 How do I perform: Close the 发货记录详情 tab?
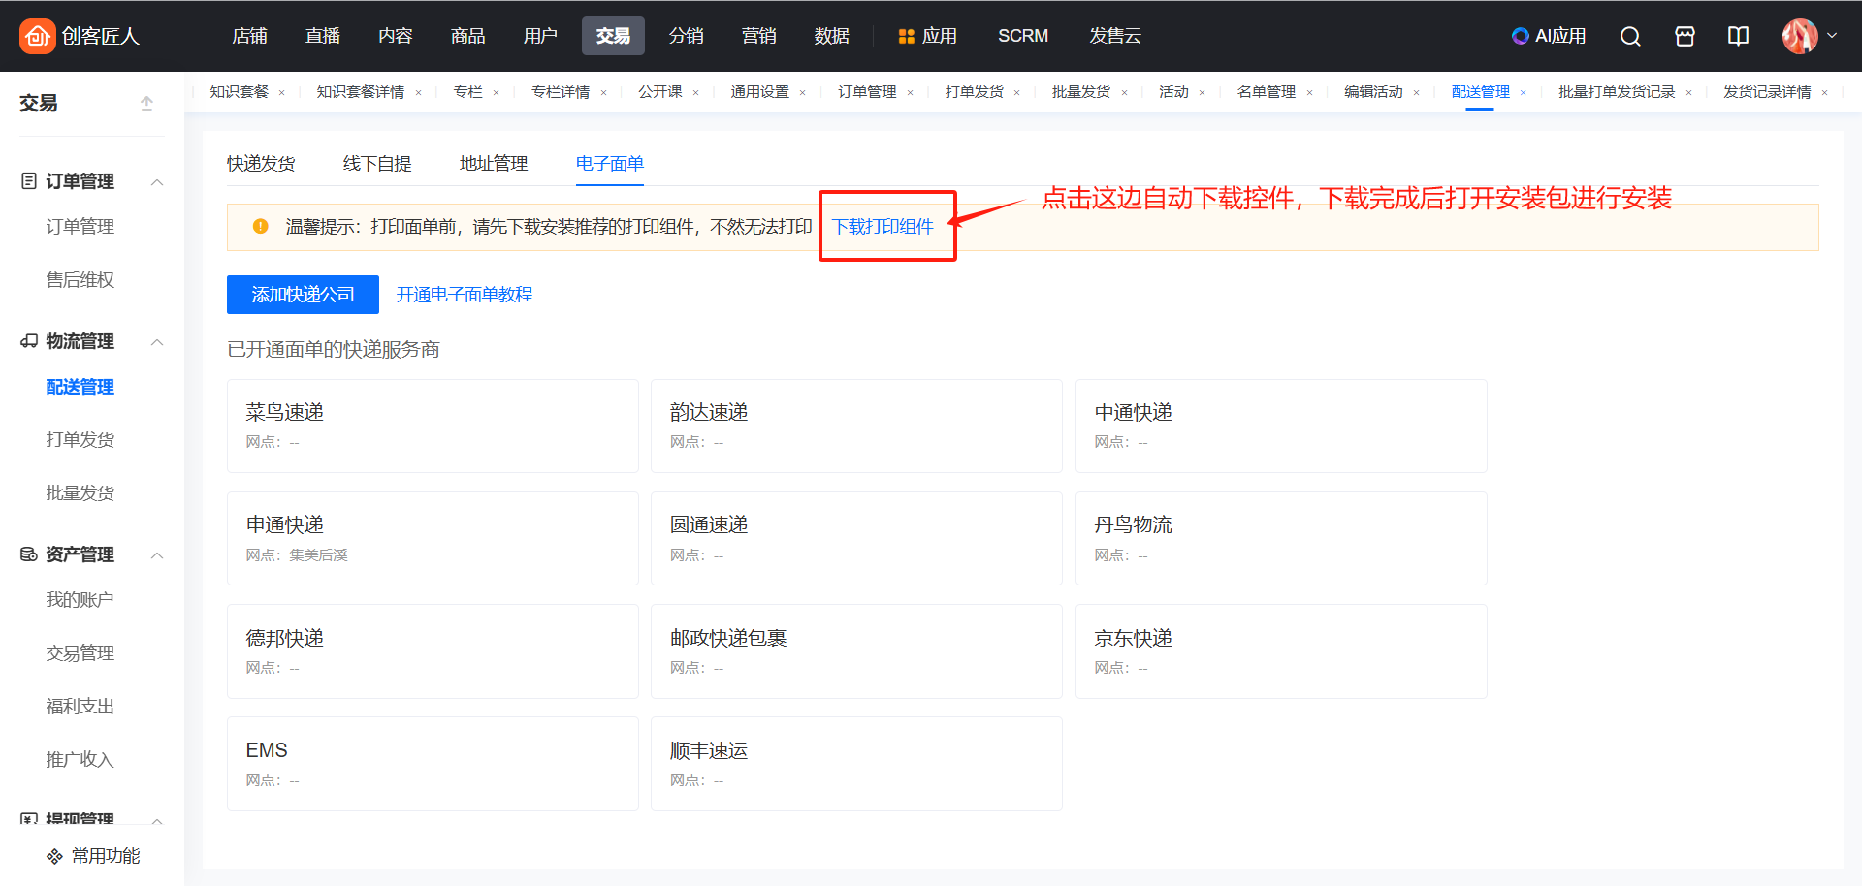click(1824, 93)
